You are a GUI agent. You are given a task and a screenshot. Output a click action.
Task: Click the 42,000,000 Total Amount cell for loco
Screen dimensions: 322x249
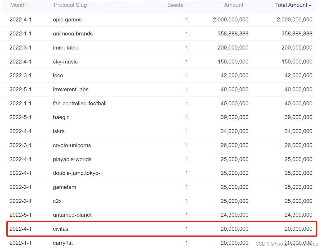pos(298,75)
